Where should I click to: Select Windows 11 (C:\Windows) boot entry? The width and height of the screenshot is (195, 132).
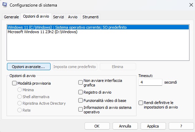pyautogui.click(x=98, y=27)
